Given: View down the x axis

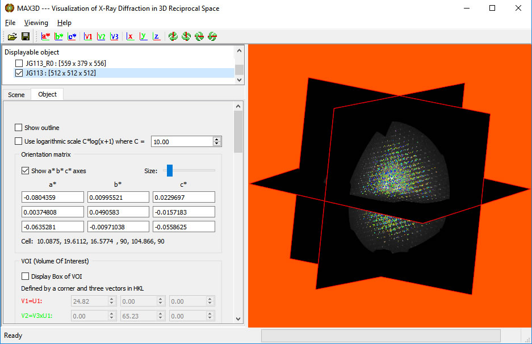Looking at the screenshot, I should tap(129, 36).
